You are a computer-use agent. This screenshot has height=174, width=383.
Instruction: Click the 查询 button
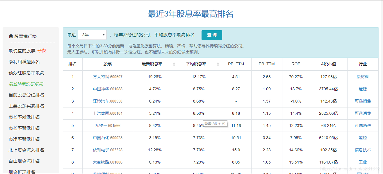212,35
